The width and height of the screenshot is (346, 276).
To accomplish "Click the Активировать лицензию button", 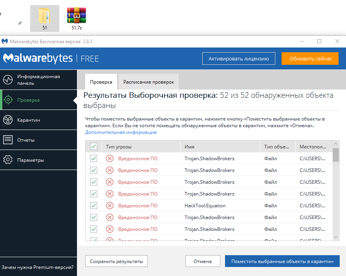I will click(x=239, y=58).
